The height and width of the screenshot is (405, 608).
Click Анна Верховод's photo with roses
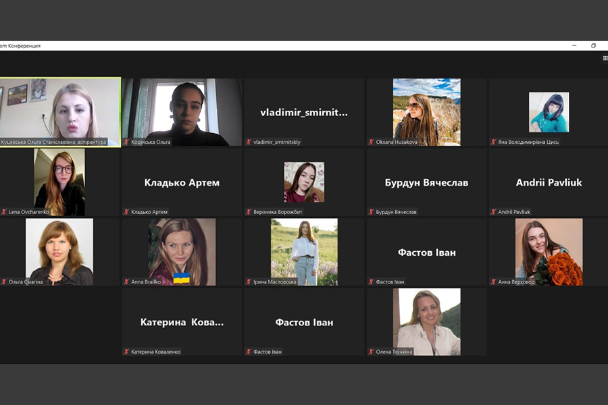(x=549, y=252)
